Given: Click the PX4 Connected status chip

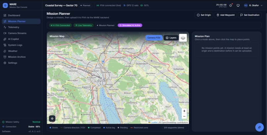Looking at the screenshot, I should (x=60, y=26).
